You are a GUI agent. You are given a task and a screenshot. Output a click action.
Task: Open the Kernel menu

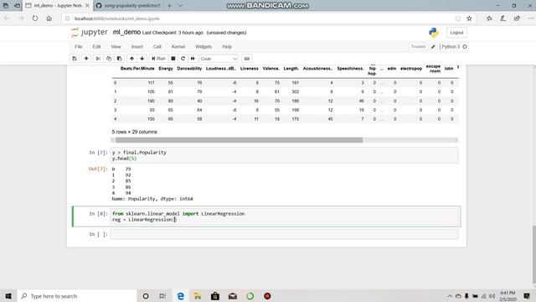click(178, 47)
